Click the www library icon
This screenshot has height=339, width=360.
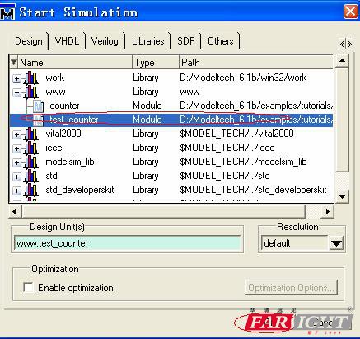30,92
